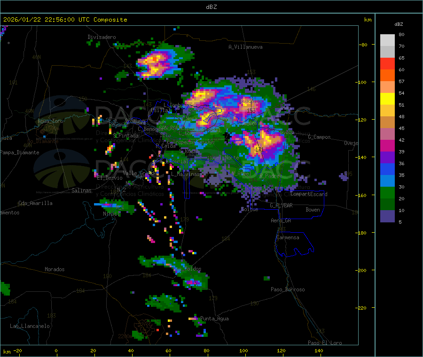Click the S_Pintada map label
This screenshot has height=357, width=423.
coord(125,136)
